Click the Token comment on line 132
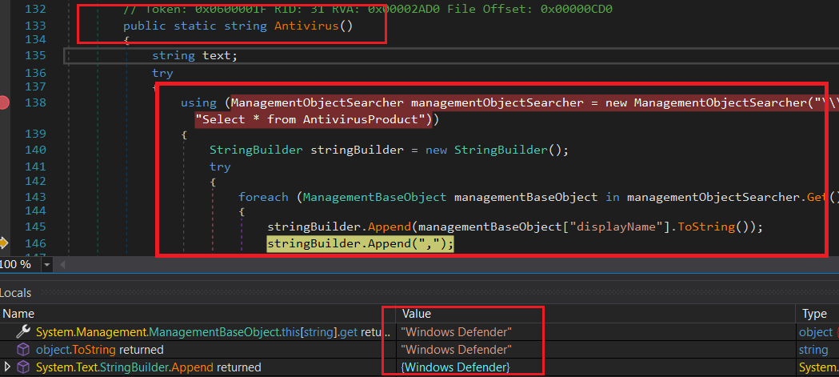This screenshot has height=377, width=839. (x=368, y=9)
